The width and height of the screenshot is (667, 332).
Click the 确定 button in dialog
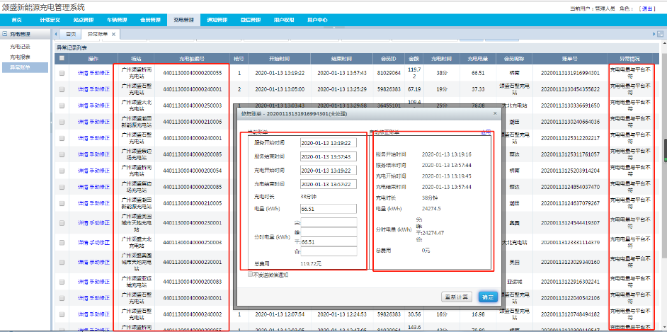coord(486,297)
